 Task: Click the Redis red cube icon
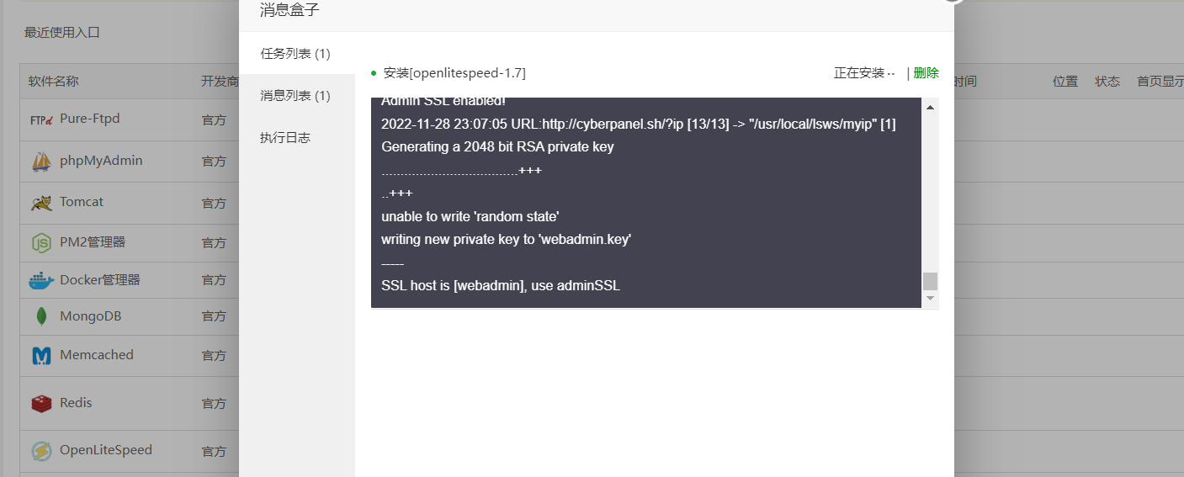tap(41, 404)
